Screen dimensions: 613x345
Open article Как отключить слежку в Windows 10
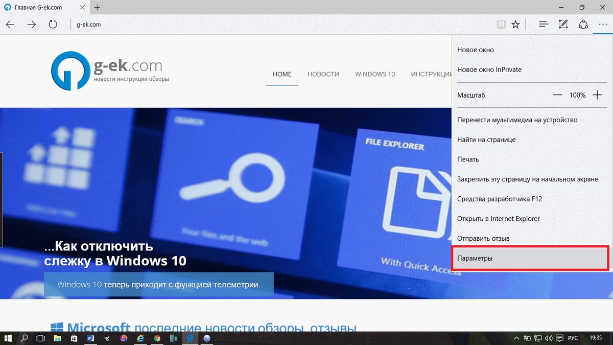tap(115, 254)
